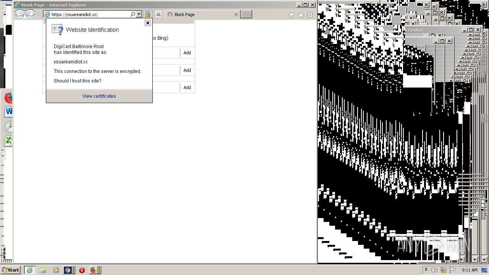The image size is (489, 275).
Task: Click Excel icon at left edge
Action: 8,141
